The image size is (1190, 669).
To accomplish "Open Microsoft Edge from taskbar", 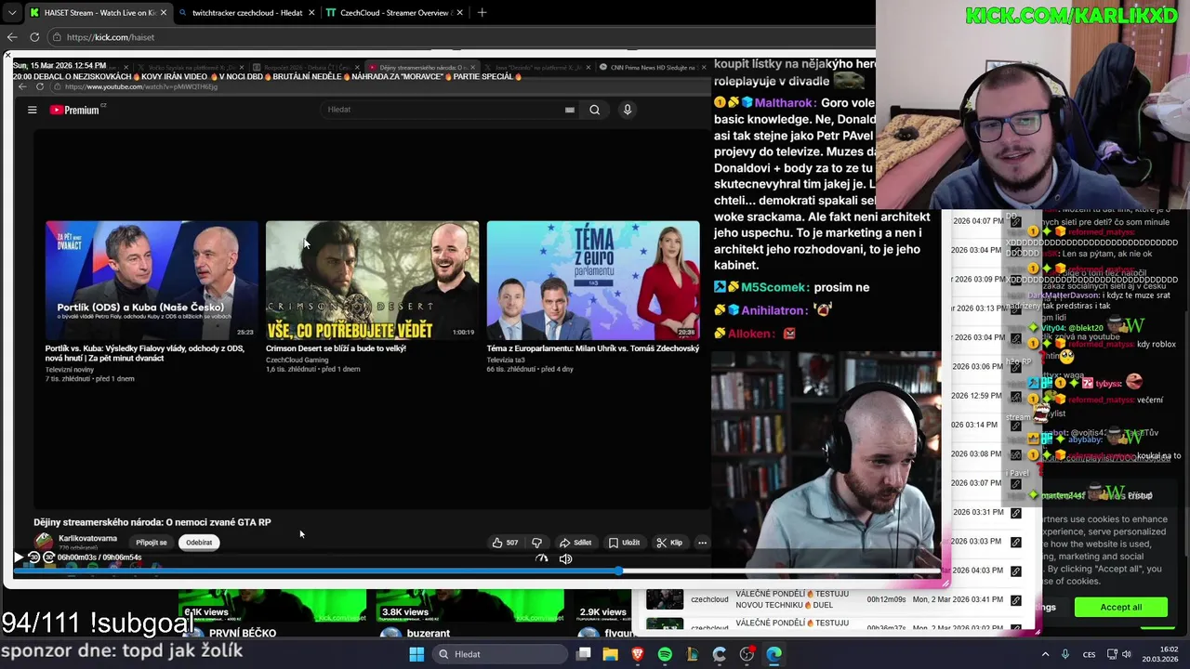I will click(773, 654).
